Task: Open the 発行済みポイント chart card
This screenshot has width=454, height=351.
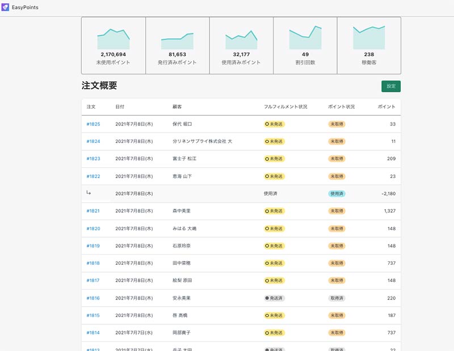Action: (177, 45)
